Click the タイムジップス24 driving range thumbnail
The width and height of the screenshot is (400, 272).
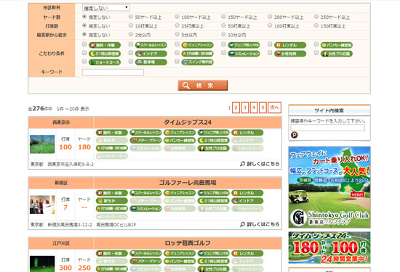[x=42, y=144]
